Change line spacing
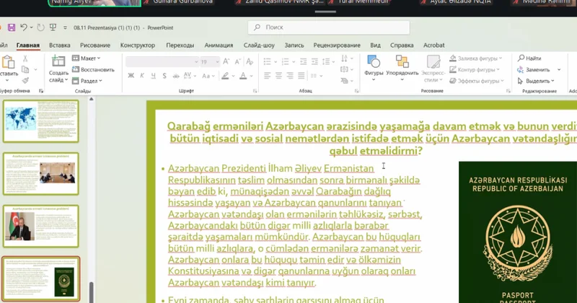Viewport: 577px width, 303px height. click(326, 61)
